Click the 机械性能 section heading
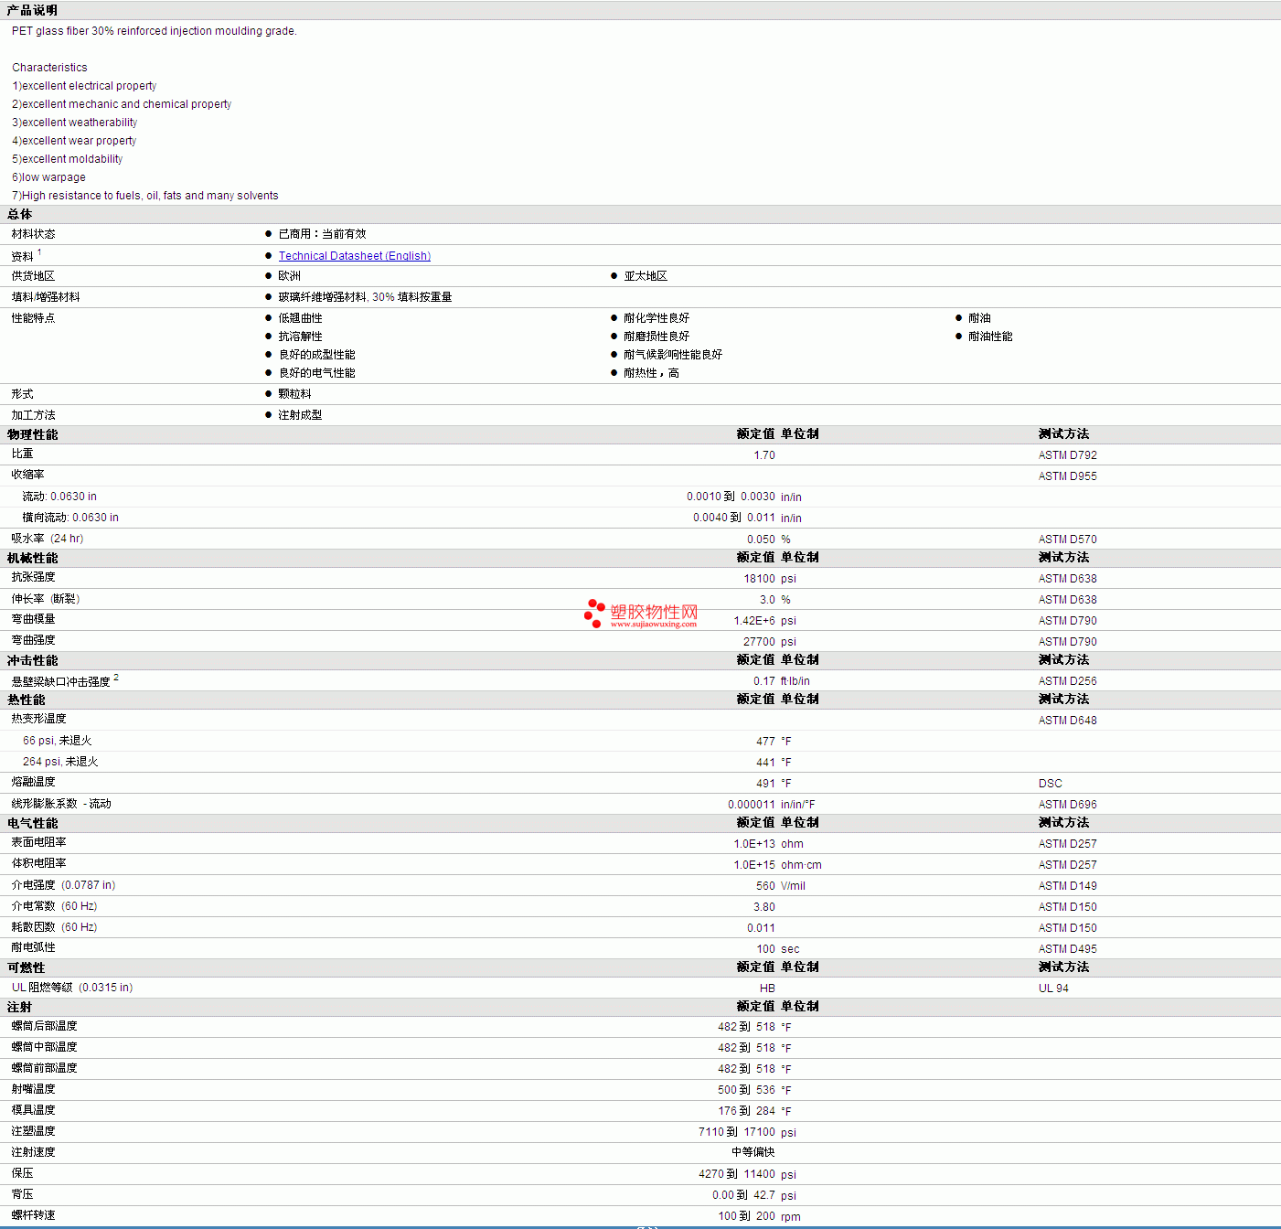Image resolution: width=1281 pixels, height=1229 pixels. [32, 558]
